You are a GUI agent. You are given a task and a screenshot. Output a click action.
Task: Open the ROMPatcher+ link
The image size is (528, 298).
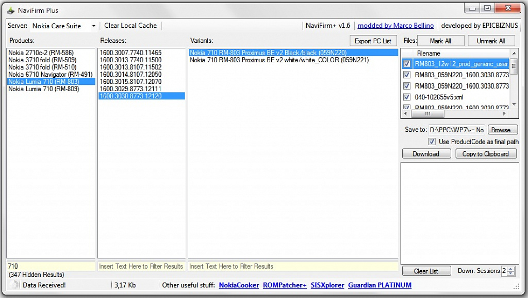[285, 285]
